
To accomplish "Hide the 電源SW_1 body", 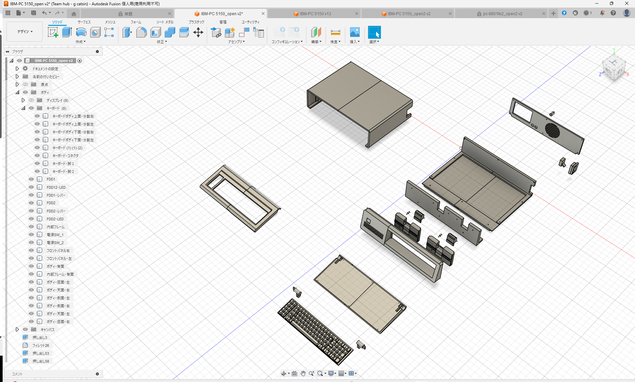I will [31, 234].
